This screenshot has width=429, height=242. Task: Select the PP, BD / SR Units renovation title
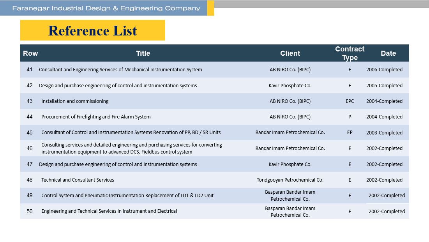pyautogui.click(x=131, y=132)
